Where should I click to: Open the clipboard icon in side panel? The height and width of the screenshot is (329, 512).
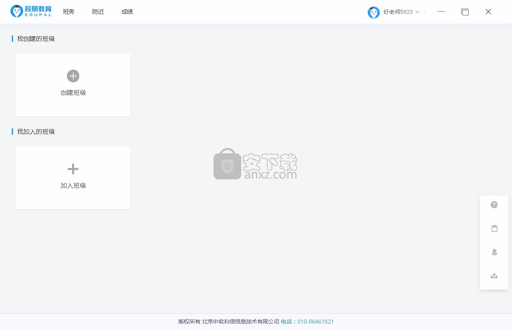494,228
